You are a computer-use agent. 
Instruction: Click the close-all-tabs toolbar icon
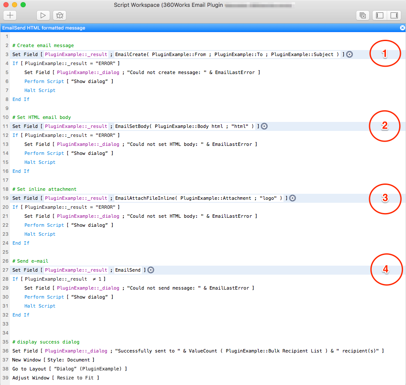pyautogui.click(x=363, y=15)
